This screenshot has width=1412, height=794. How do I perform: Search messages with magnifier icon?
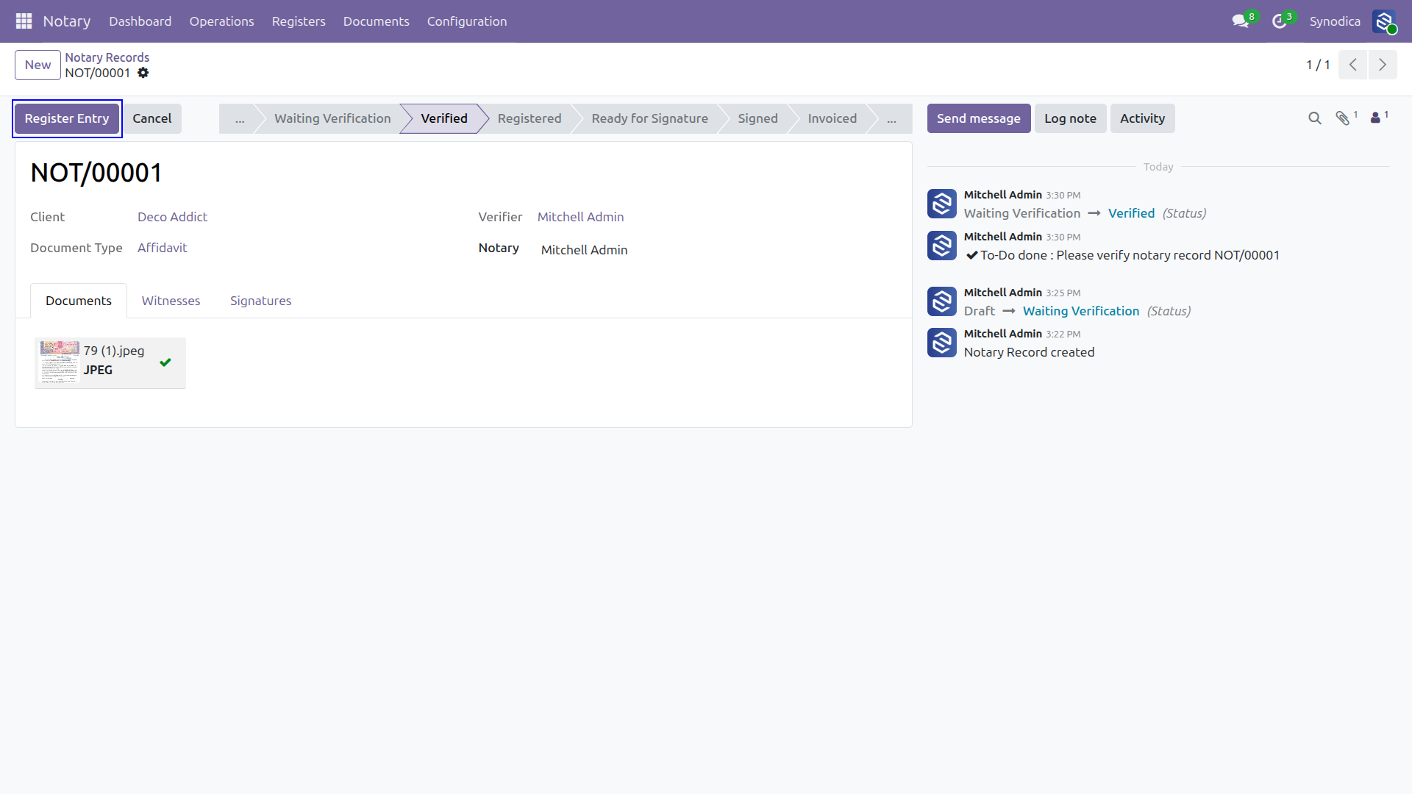(x=1315, y=118)
